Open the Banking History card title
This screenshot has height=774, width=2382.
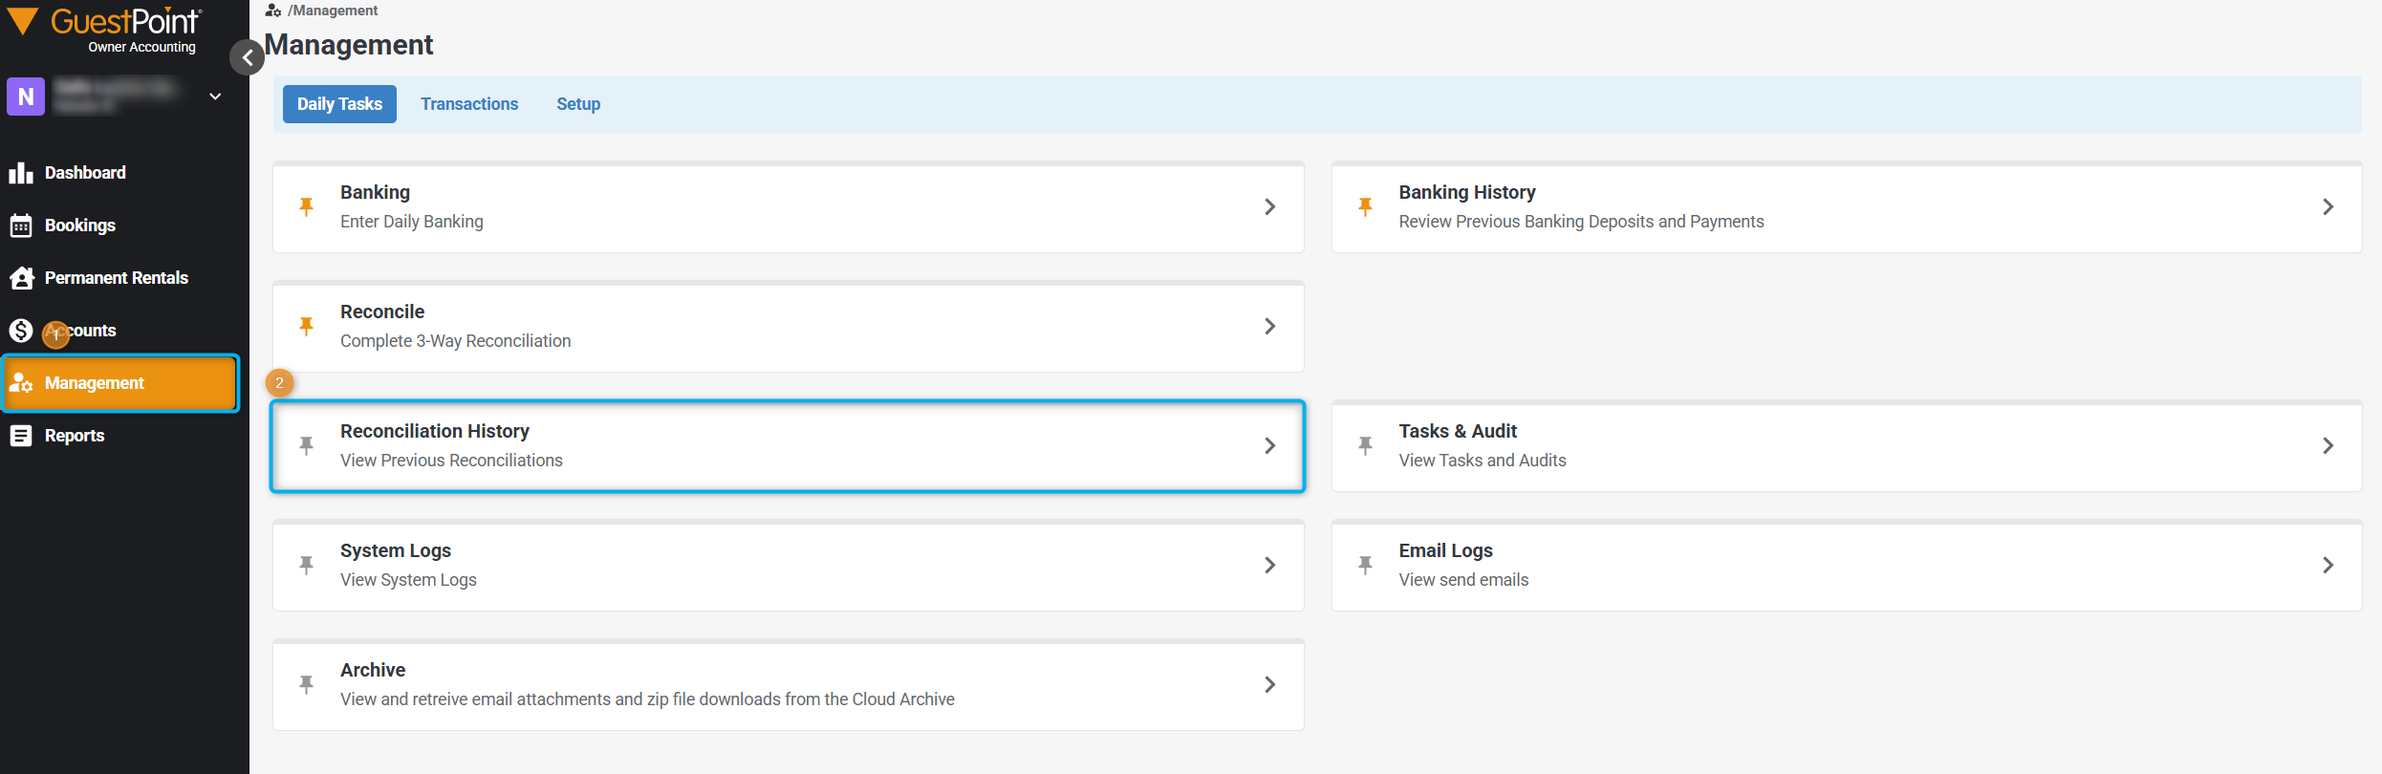[x=1467, y=192]
